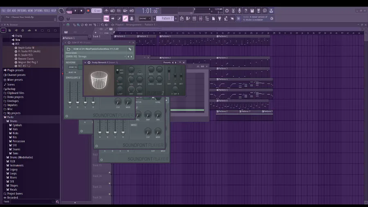Toggle typing keyboard to piano icon
The height and width of the screenshot is (207, 368).
click(106, 18)
